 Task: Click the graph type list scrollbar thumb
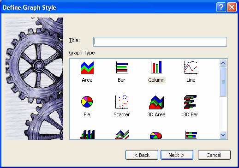click(223, 82)
